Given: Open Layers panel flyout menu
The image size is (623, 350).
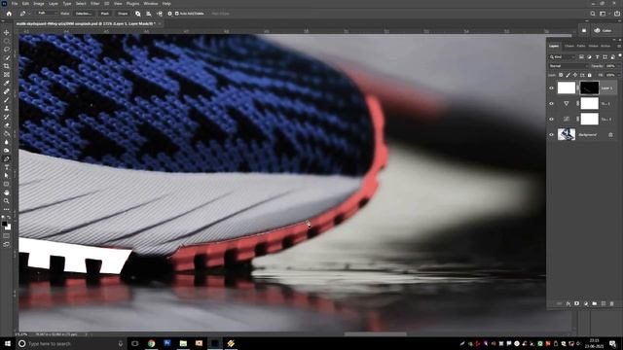Looking at the screenshot, I should [619, 46].
